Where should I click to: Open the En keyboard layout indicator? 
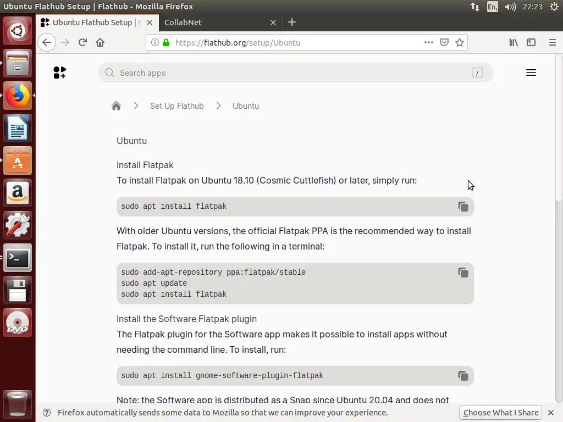(492, 7)
